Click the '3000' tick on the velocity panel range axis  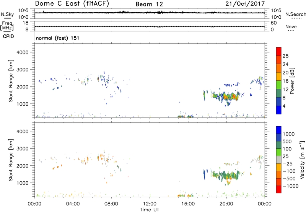click(22, 148)
